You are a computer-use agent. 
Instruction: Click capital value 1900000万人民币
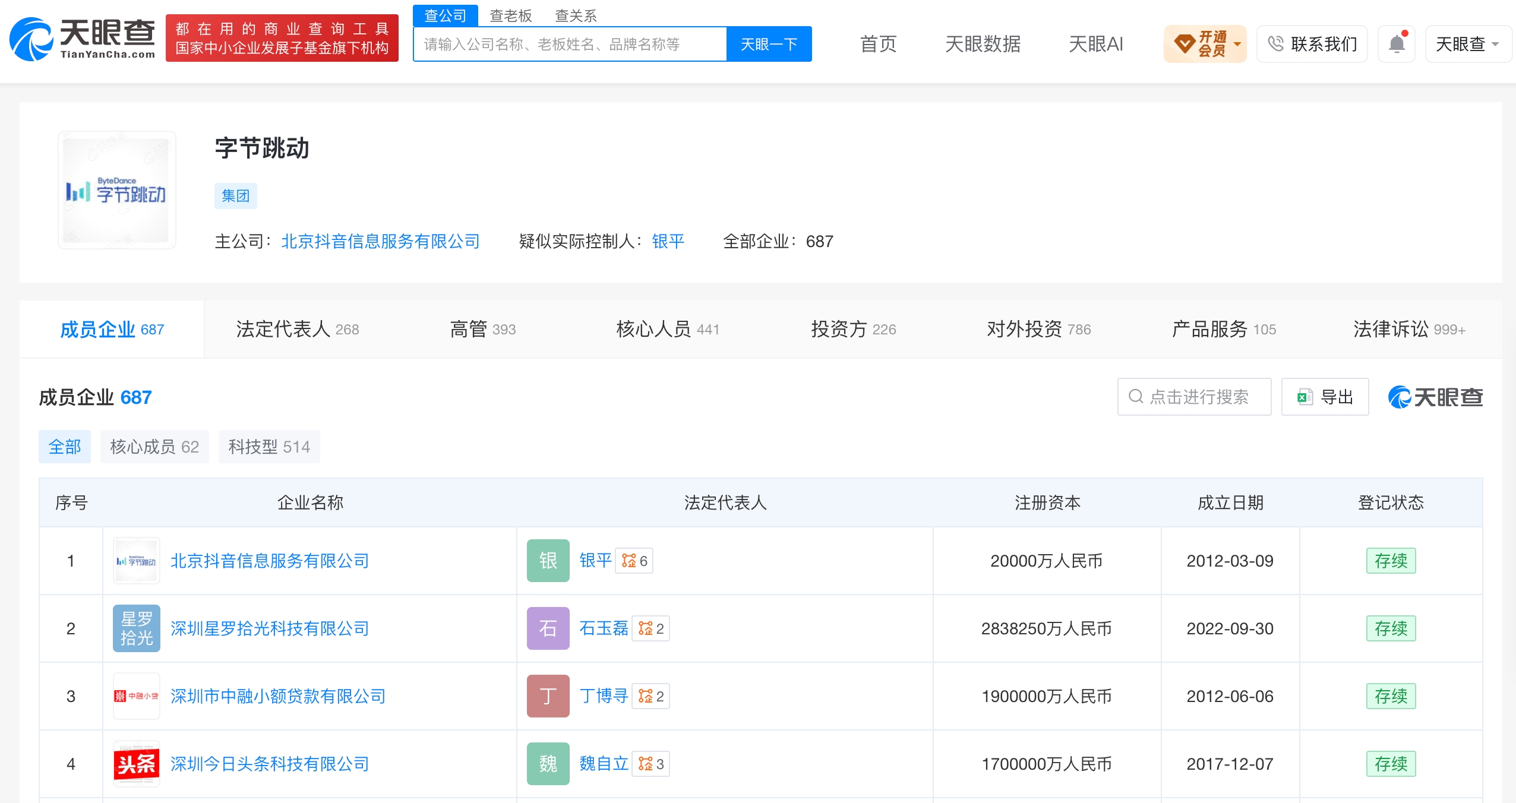click(x=1046, y=696)
